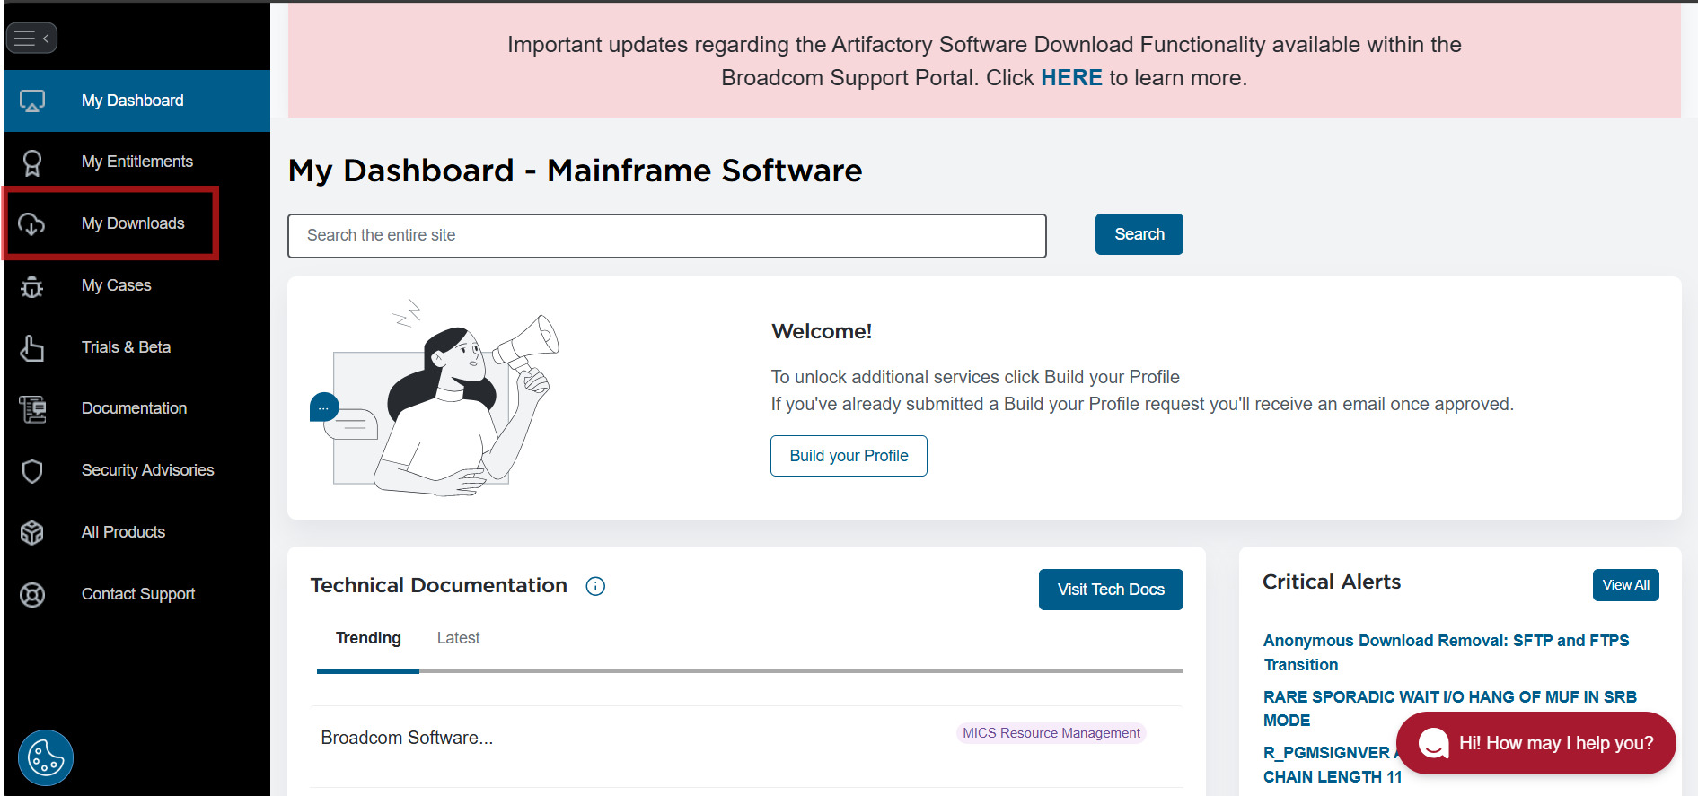Click the My Entitlements ribbon icon
The image size is (1698, 796).
pos(32,162)
